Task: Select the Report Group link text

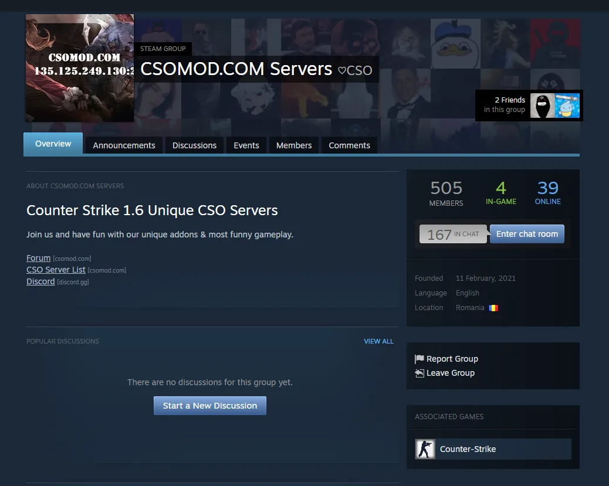Action: point(452,359)
